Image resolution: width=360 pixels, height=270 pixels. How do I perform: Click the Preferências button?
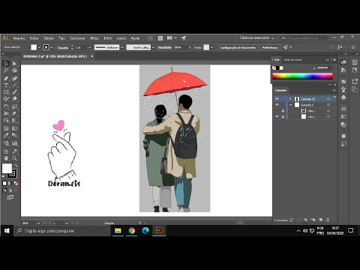[270, 47]
